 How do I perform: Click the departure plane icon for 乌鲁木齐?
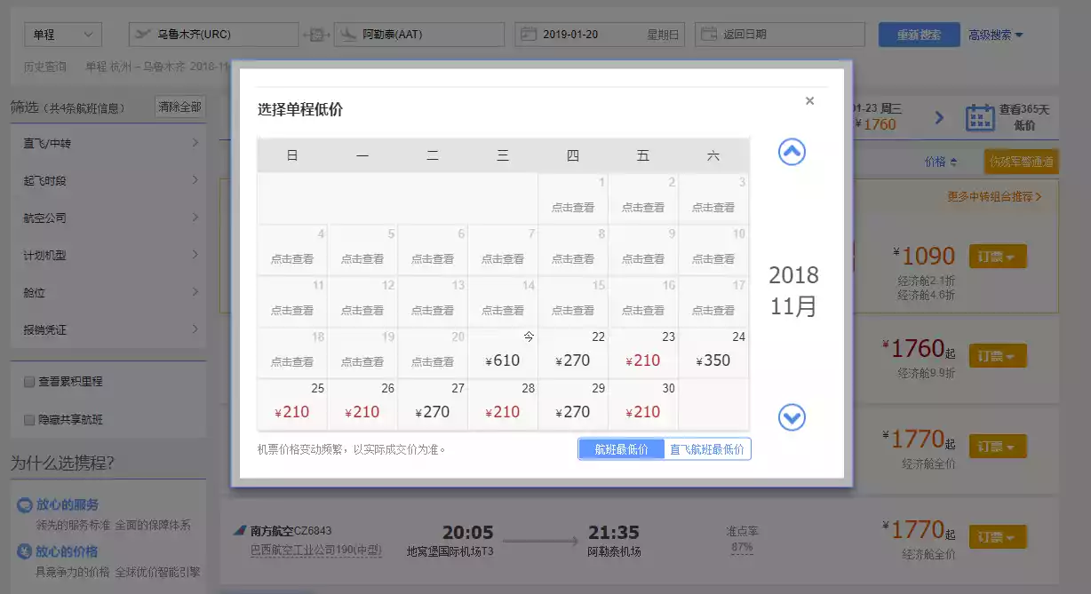pos(142,35)
